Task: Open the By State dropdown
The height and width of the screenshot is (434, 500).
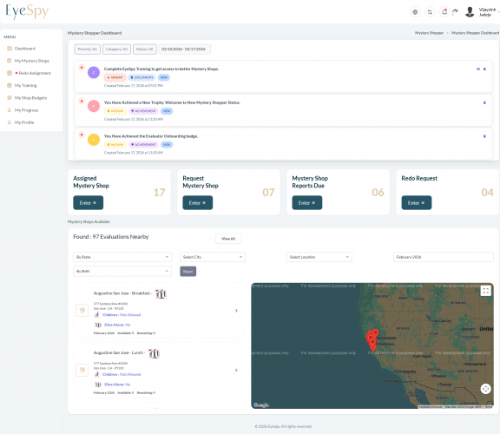Action: [122, 257]
